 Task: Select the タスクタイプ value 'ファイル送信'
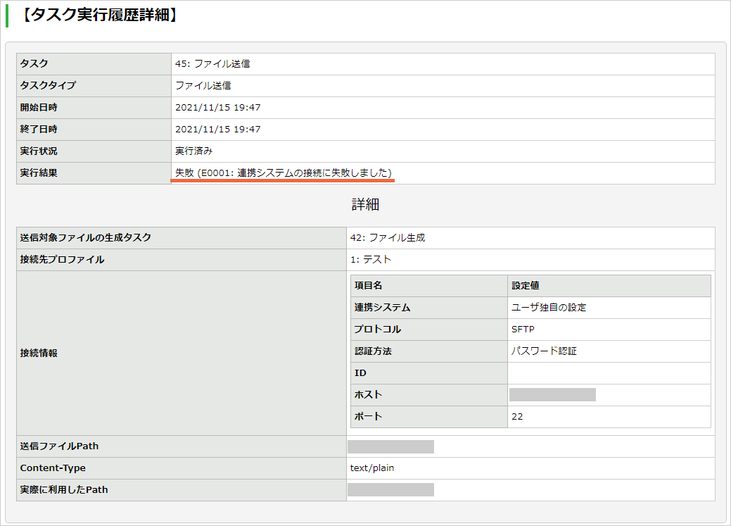pyautogui.click(x=203, y=86)
